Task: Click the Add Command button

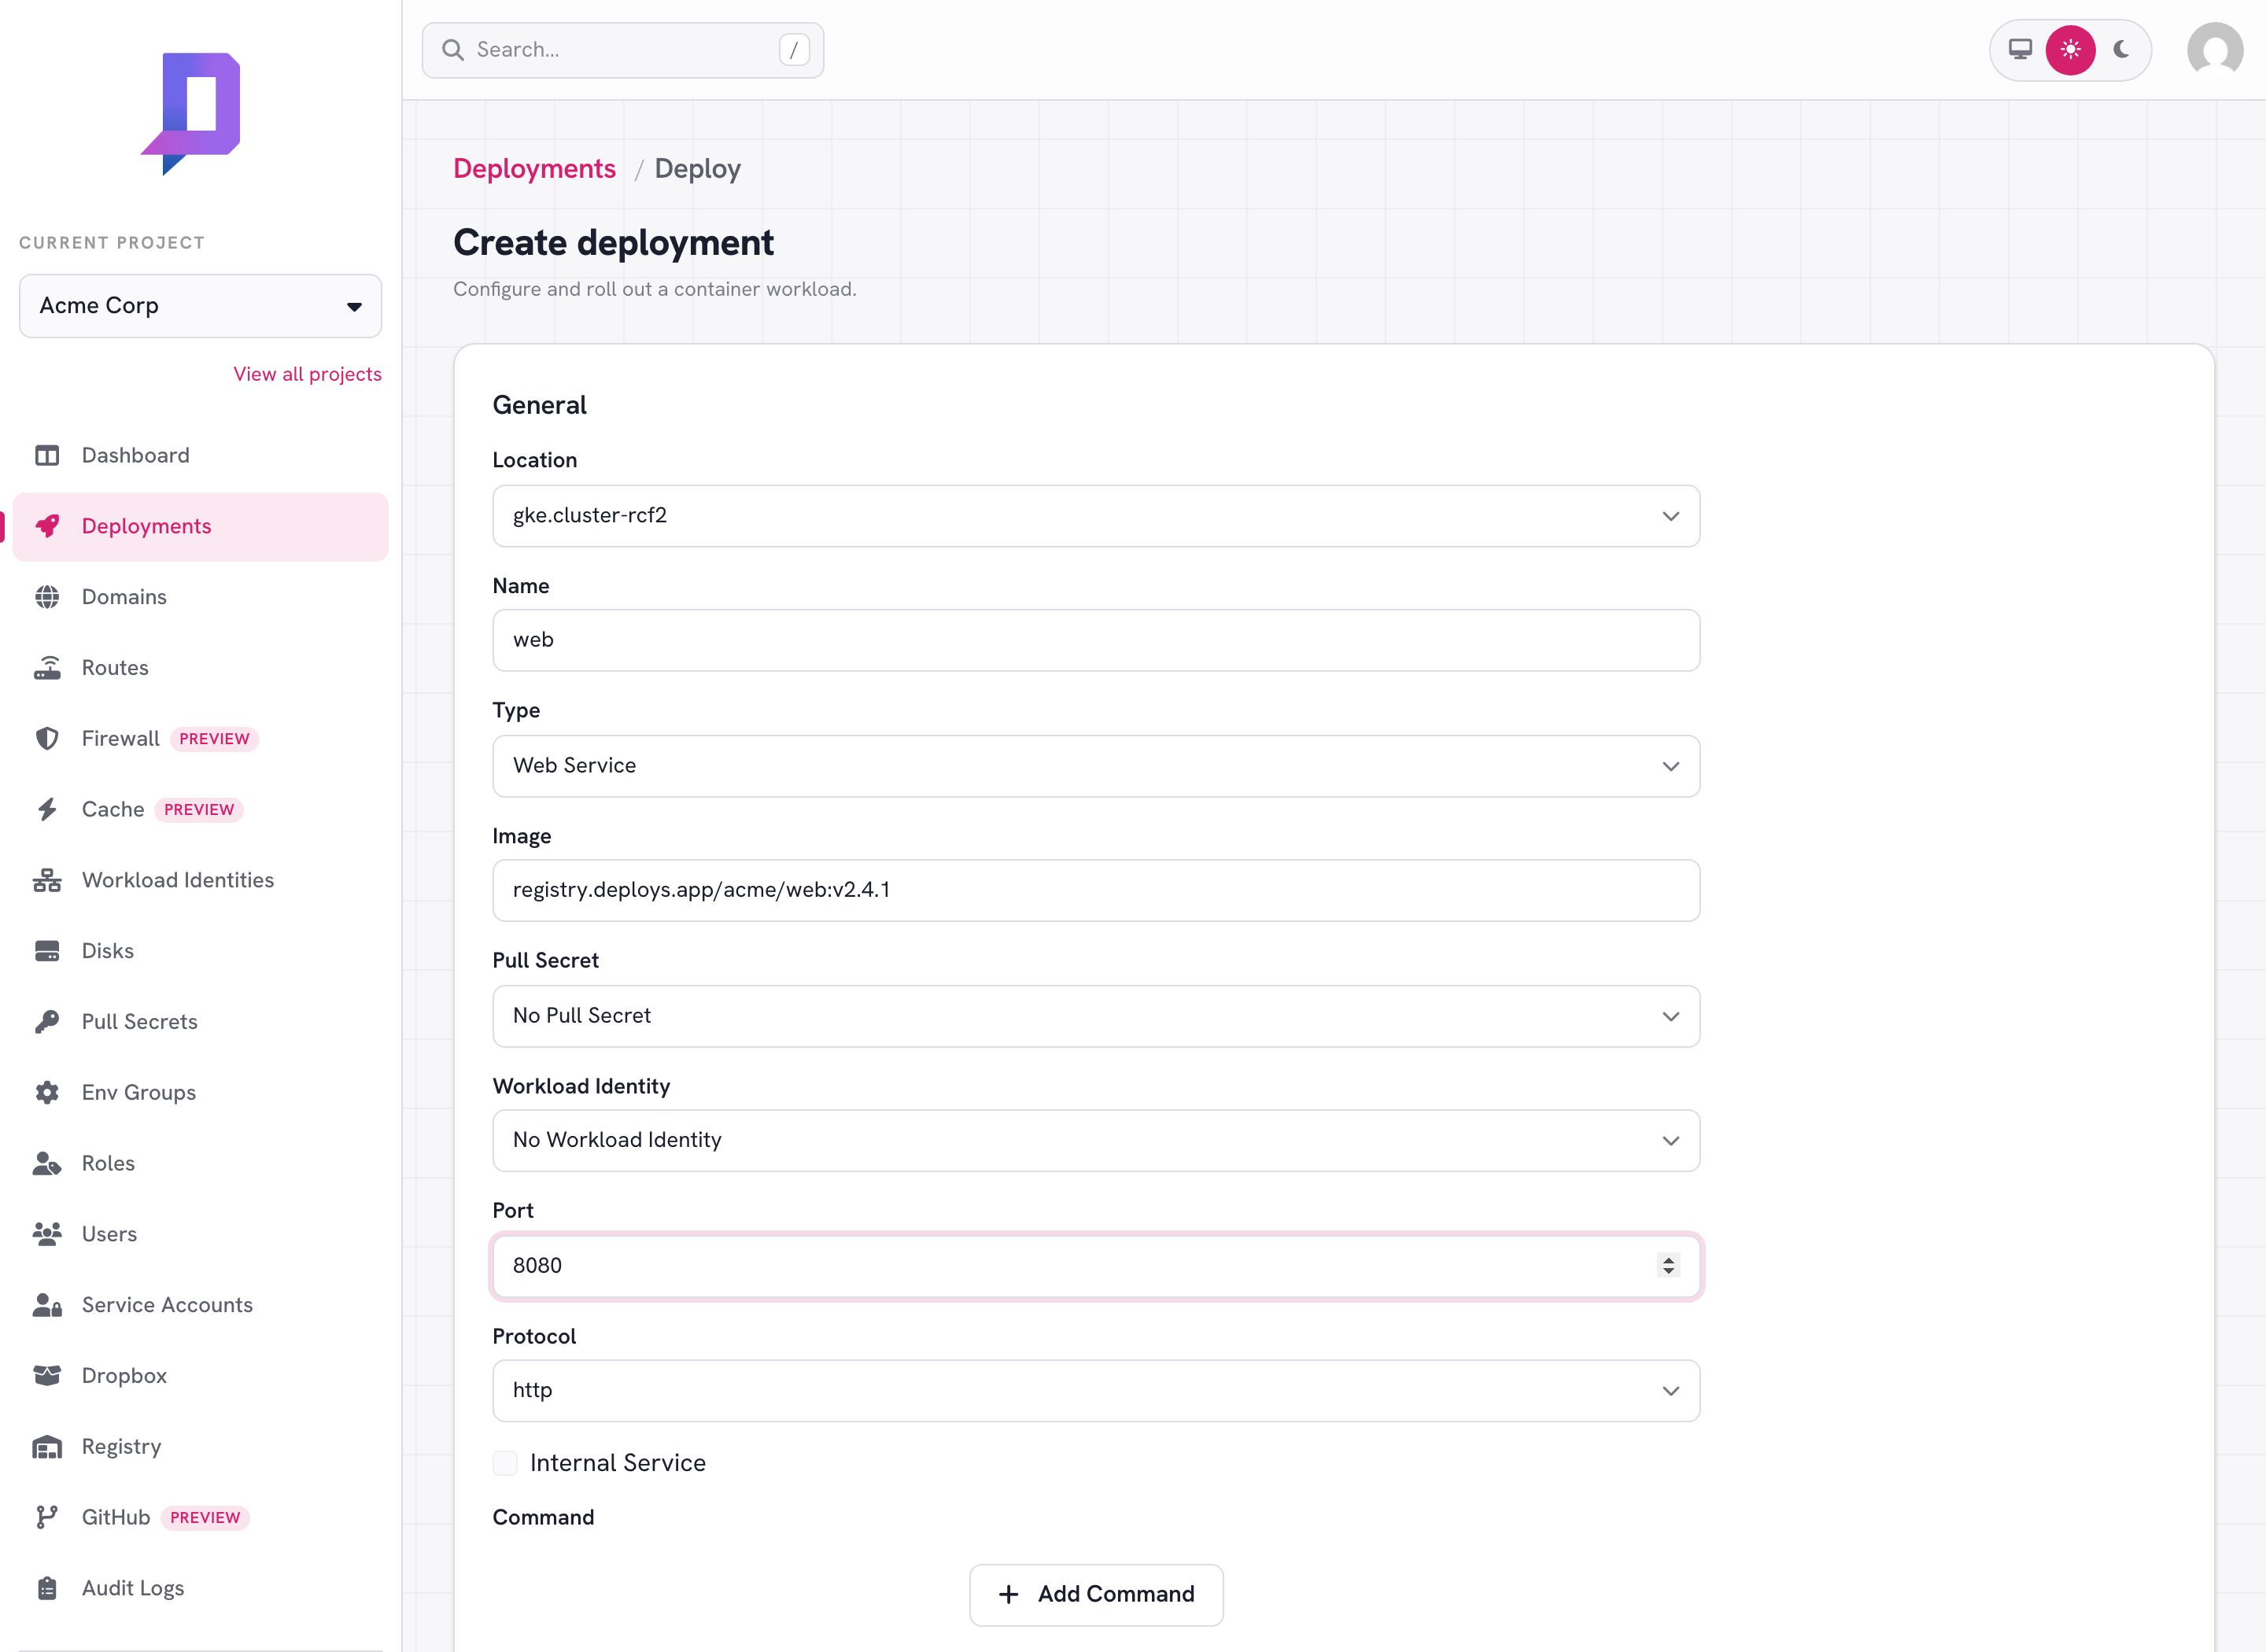Action: (1096, 1594)
